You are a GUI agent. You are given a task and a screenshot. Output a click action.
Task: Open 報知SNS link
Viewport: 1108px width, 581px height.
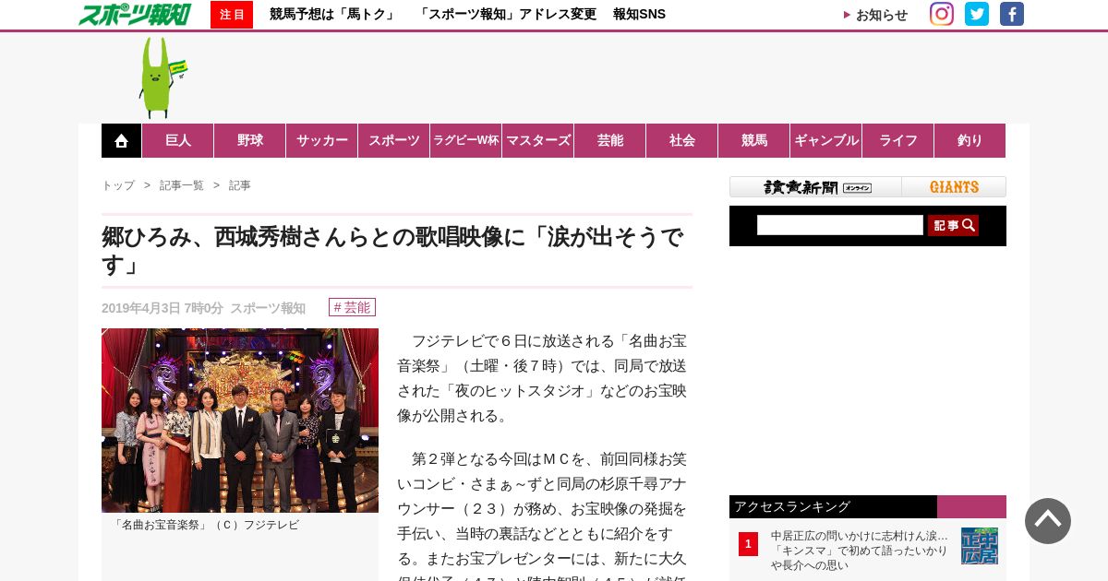639,14
